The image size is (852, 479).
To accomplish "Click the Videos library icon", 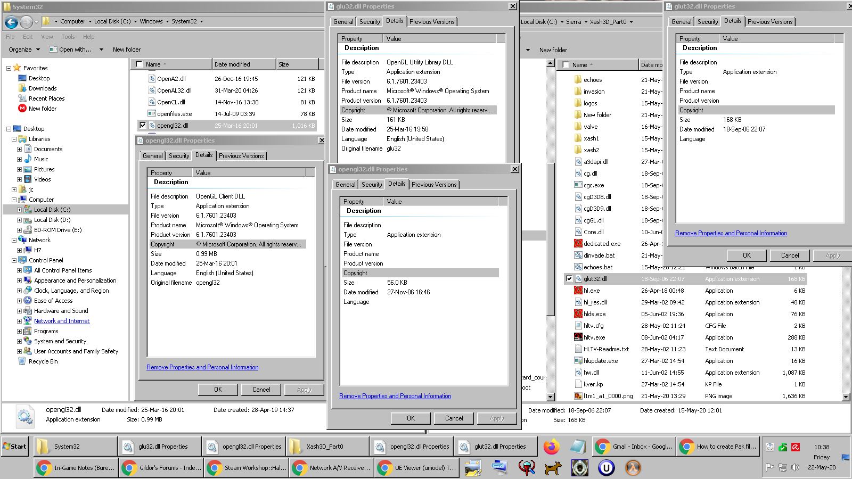I will pos(28,179).
